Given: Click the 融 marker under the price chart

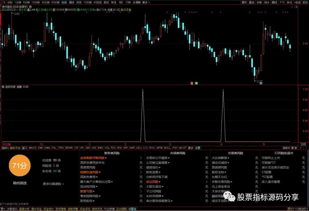Looking at the screenshot, I should [196, 83].
